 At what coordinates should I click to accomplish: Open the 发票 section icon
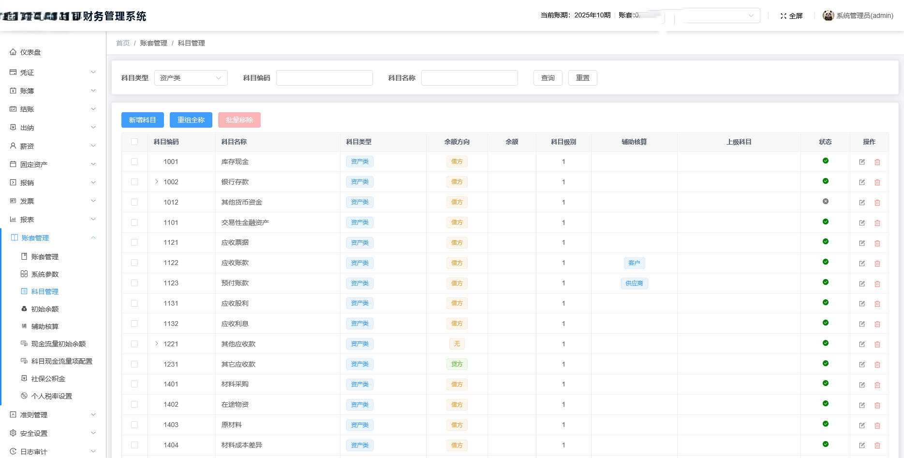tap(13, 201)
